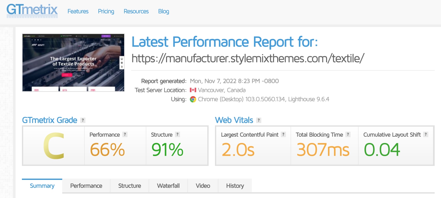Go to the Pricing page
Image resolution: width=441 pixels, height=198 pixels.
click(x=106, y=11)
